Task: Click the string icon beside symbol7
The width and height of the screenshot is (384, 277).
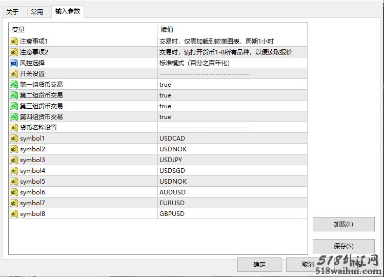Action: click(14, 203)
